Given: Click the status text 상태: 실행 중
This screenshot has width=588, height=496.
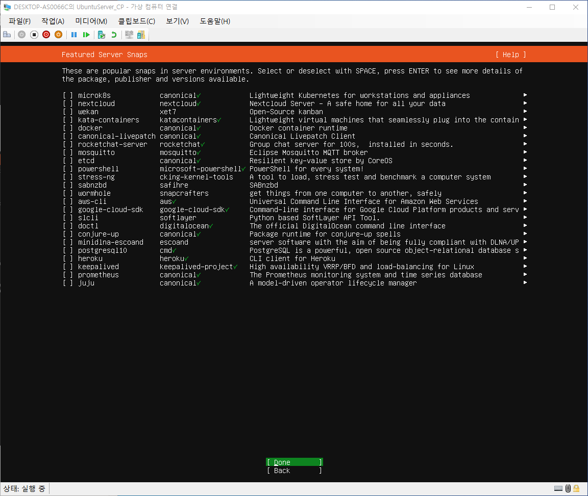Looking at the screenshot, I should click(24, 488).
